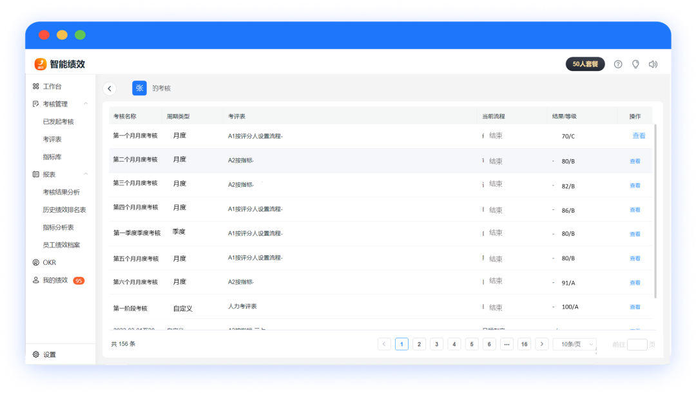Jump to last page 16
Viewport: 696px width, 393px height.
(524, 344)
